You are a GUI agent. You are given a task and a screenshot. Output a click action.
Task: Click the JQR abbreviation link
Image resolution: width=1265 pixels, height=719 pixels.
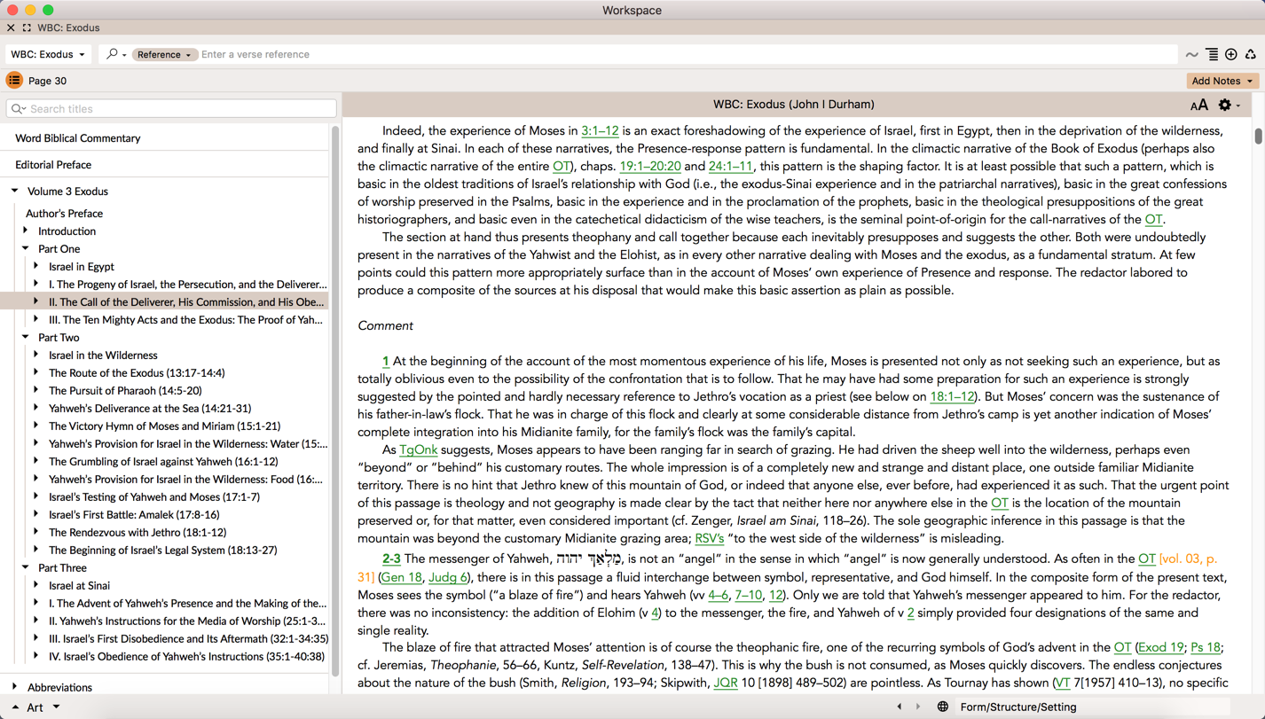(x=726, y=684)
